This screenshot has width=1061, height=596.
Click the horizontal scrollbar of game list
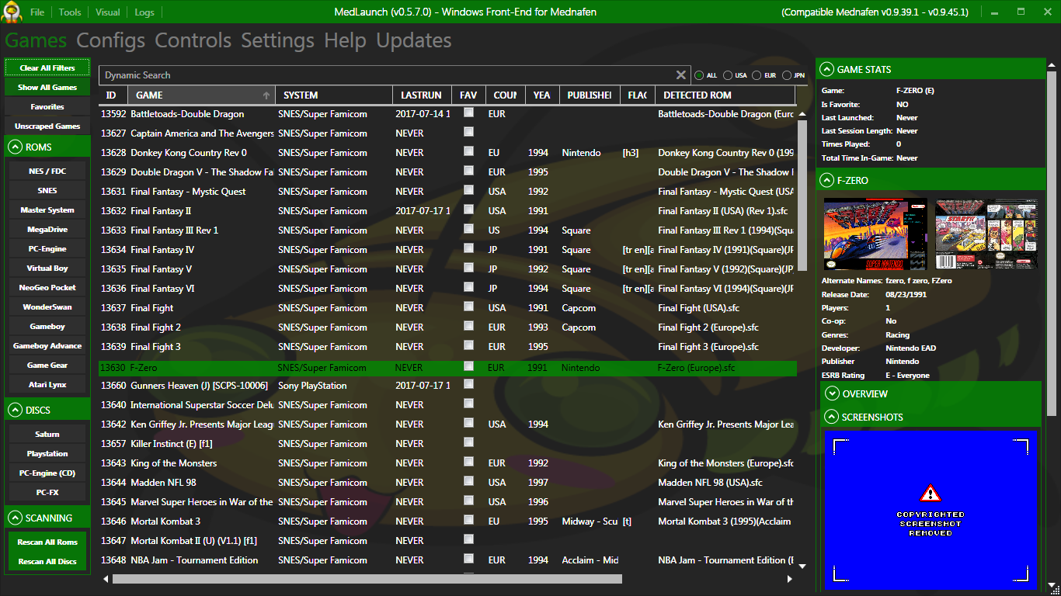[x=367, y=578]
